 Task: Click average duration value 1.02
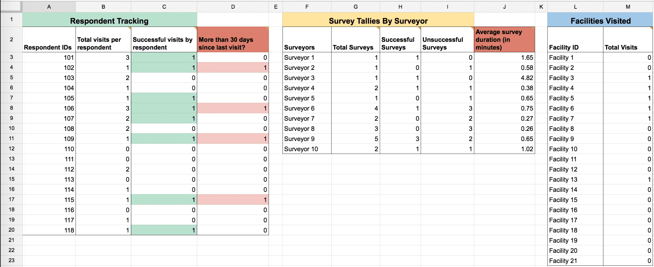click(x=504, y=149)
